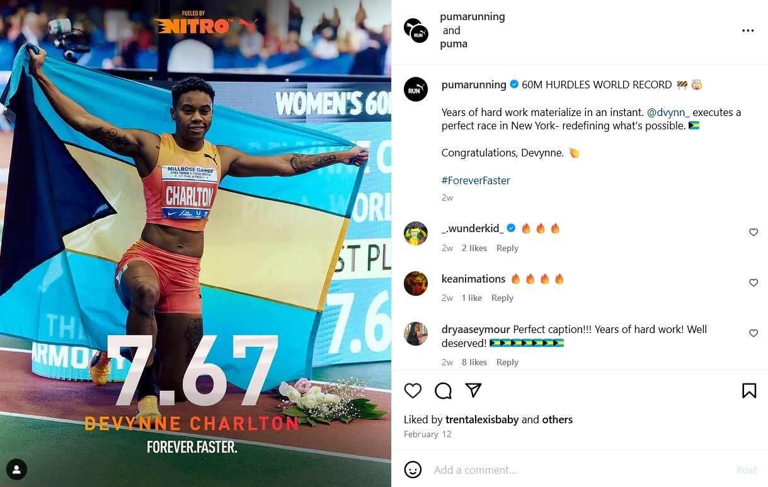768x487 pixels.
Task: Open the #ForeverFaster hashtag
Action: point(476,180)
